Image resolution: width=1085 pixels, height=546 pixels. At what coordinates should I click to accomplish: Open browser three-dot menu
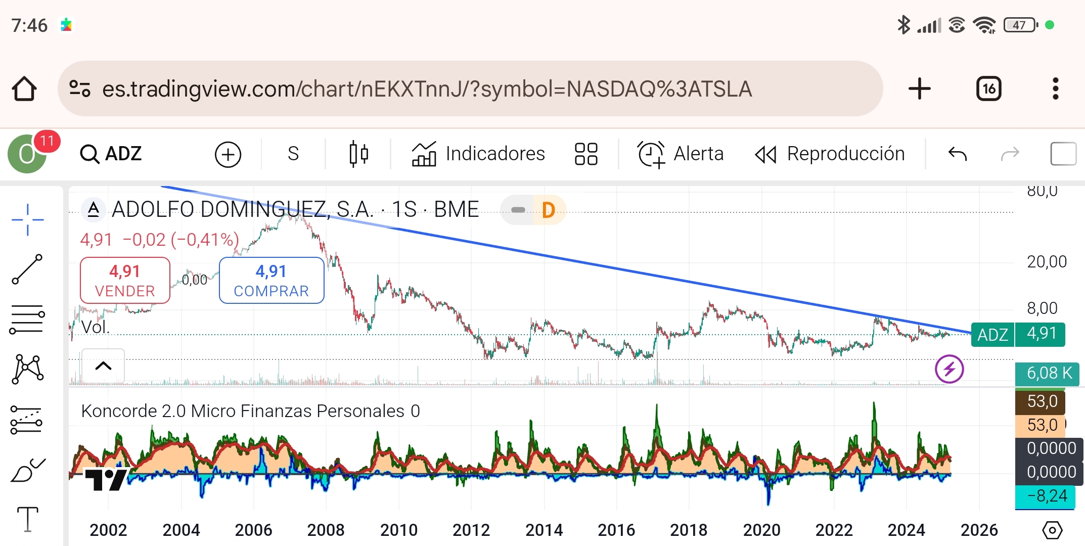point(1055,89)
